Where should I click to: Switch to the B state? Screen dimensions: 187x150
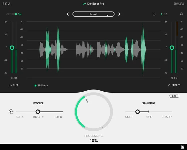166,14
